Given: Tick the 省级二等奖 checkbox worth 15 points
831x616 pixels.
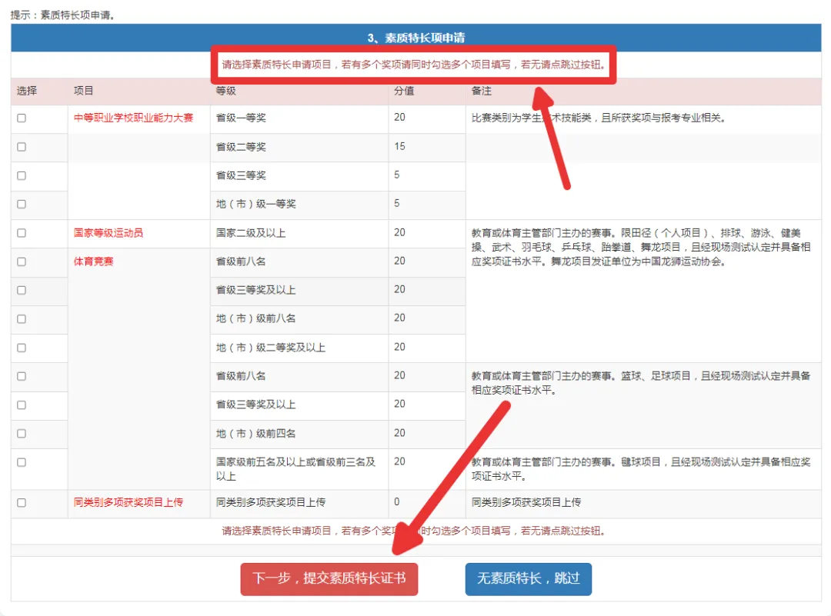Looking at the screenshot, I should point(22,147).
